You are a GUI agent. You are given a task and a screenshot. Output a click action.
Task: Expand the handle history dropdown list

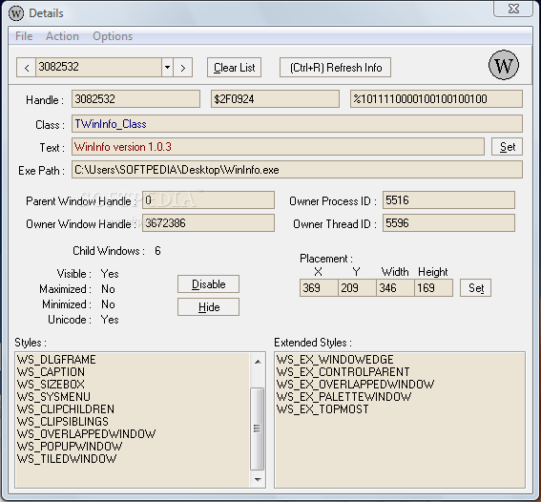pyautogui.click(x=167, y=67)
